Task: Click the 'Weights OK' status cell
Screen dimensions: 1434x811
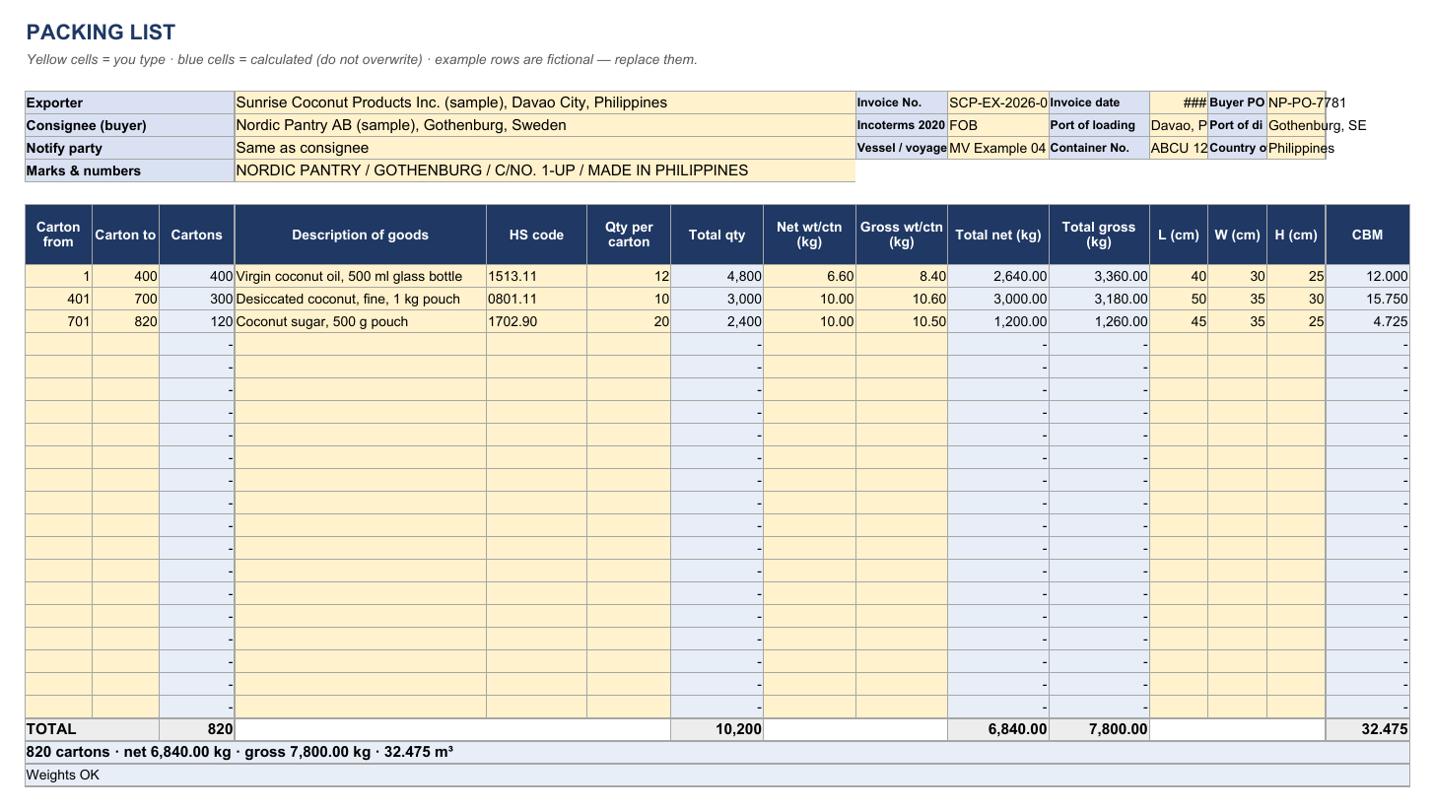Action: [x=717, y=776]
